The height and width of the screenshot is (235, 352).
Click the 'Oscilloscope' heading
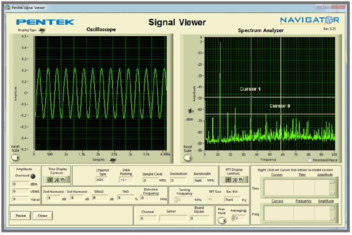click(x=101, y=29)
